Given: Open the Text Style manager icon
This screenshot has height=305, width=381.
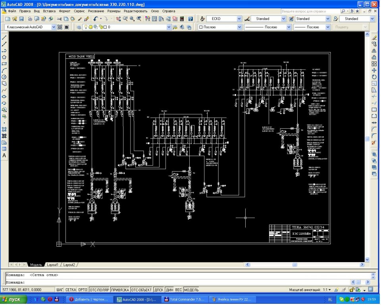Looking at the screenshot, I should pos(202,19).
